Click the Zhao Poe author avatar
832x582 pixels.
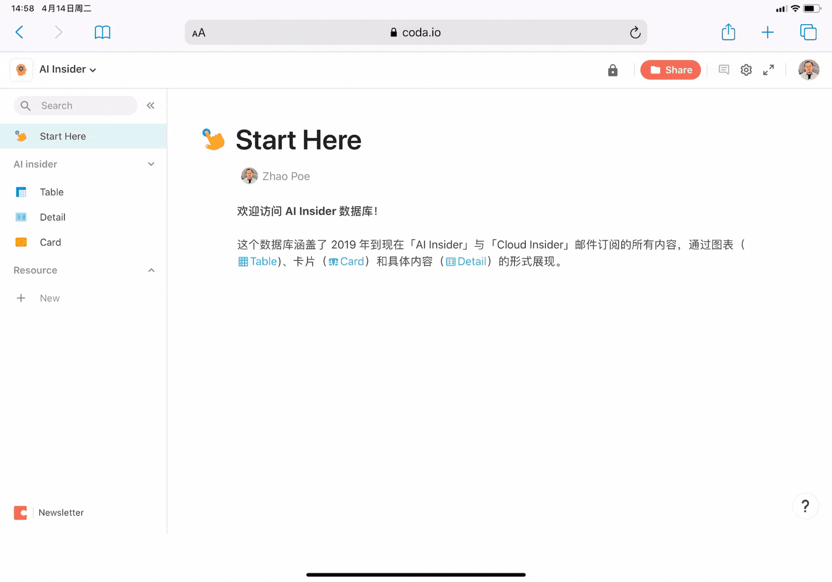250,176
